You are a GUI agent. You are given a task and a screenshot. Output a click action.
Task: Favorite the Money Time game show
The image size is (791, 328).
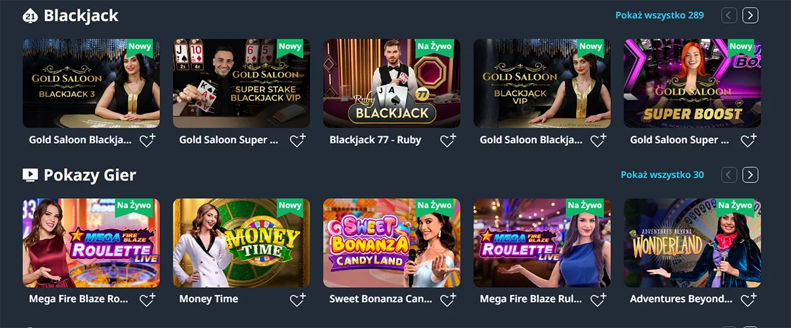pyautogui.click(x=297, y=300)
